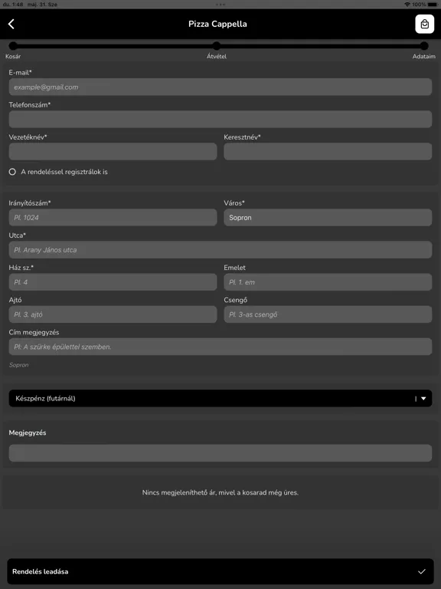The height and width of the screenshot is (589, 441).
Task: Focus the Megjegyzés input field
Action: 220,453
